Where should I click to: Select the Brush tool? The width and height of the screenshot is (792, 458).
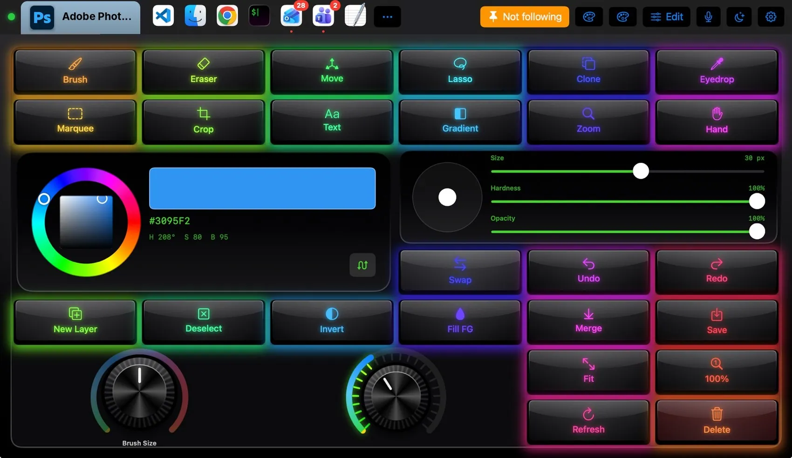pyautogui.click(x=75, y=72)
